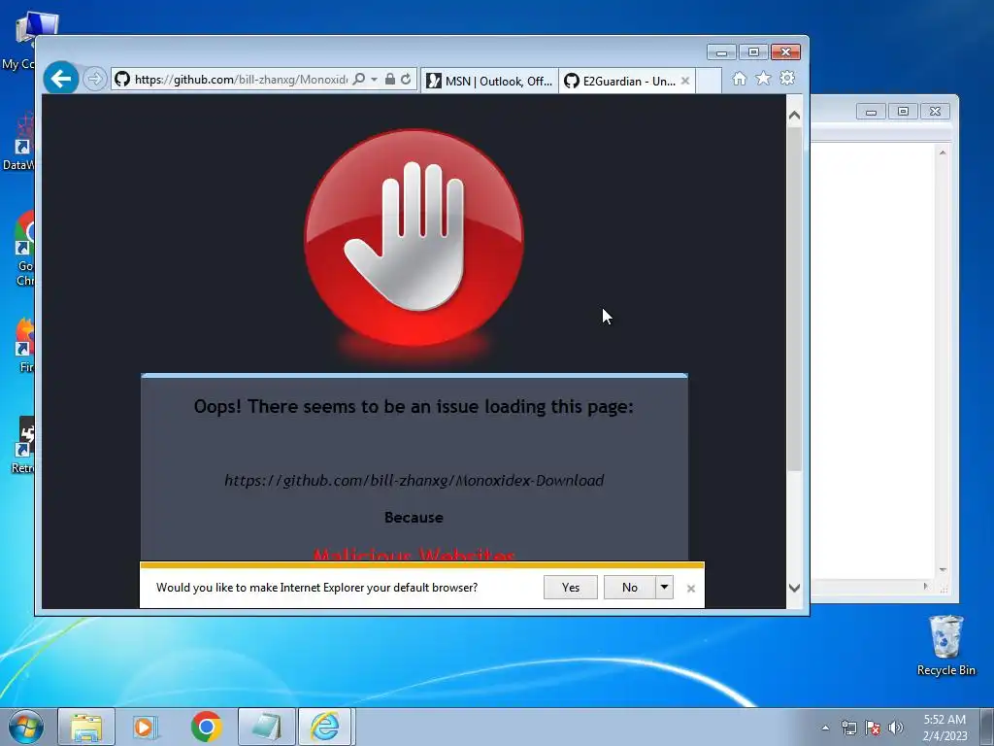Click the red stop hand image
This screenshot has width=994, height=746.
[x=414, y=238]
